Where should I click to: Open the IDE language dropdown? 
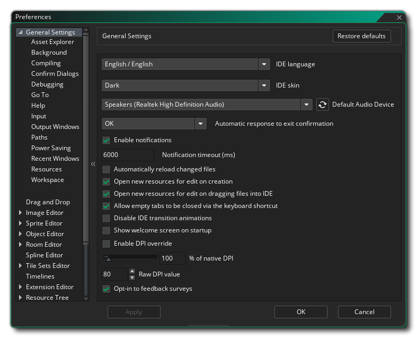(x=264, y=64)
